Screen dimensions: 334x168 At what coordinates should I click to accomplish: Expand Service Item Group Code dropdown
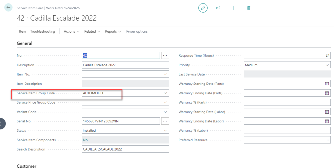click(165, 93)
